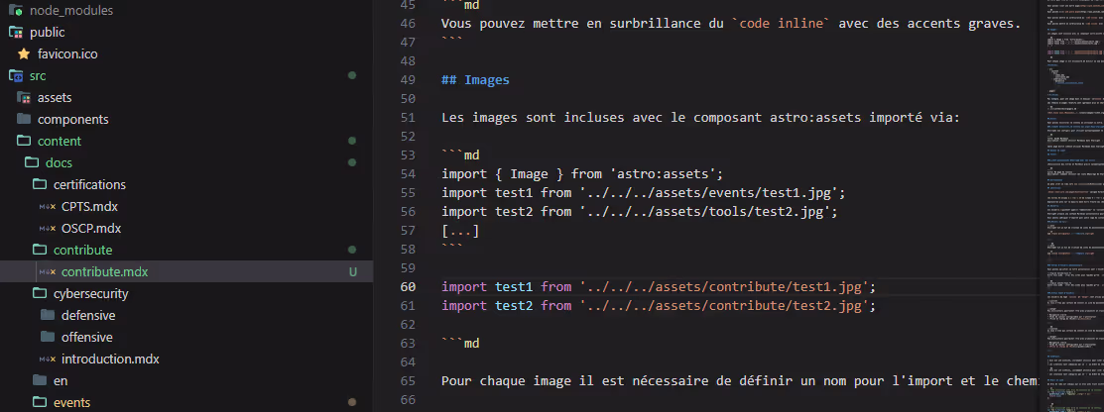Click the defensive folder icon

pyautogui.click(x=48, y=315)
